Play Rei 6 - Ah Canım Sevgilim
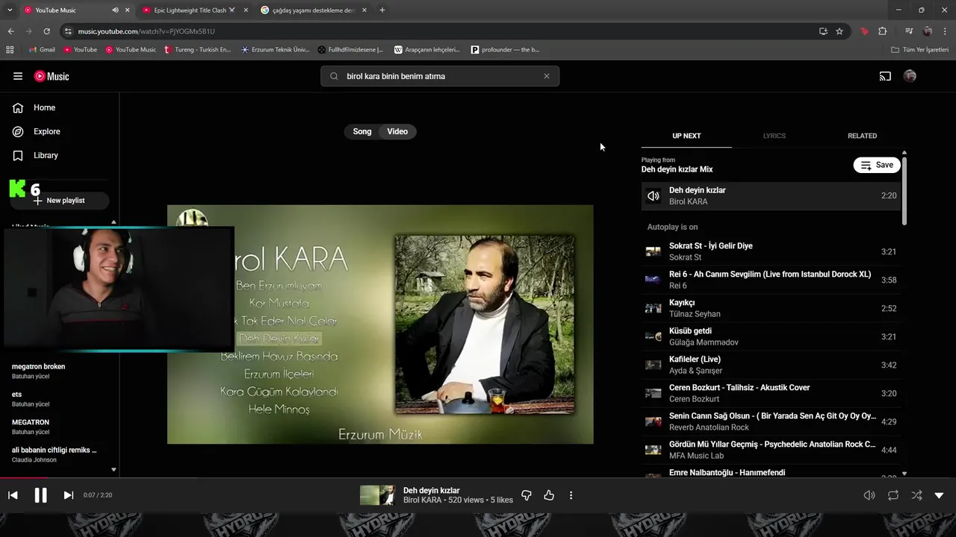 [771, 280]
